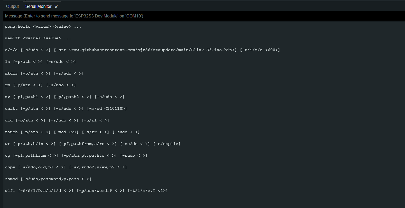Click the o/t/a command help line

(x=142, y=50)
